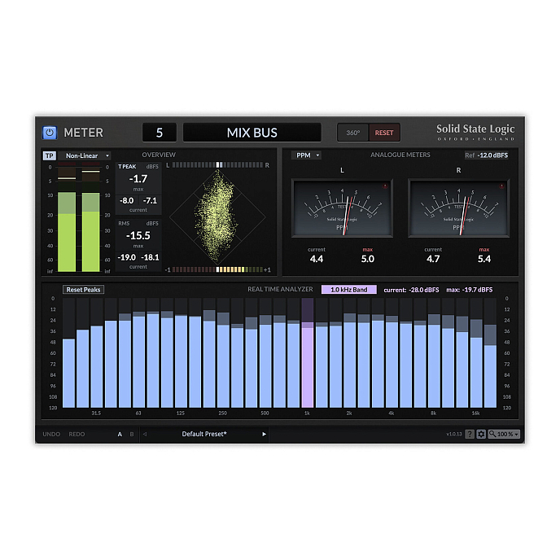Toggle the plugin power bypass button

pyautogui.click(x=50, y=132)
